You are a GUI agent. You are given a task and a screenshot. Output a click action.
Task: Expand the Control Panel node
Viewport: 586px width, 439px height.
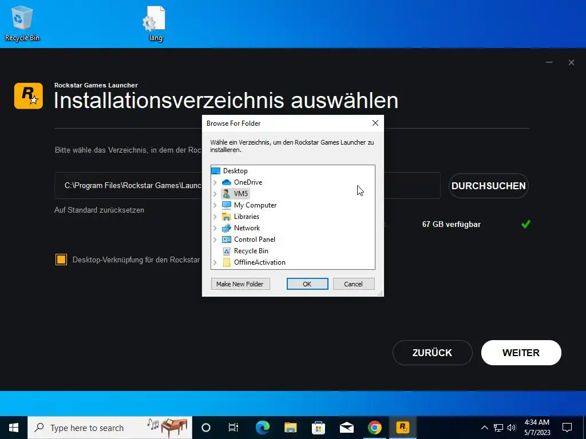[215, 240]
